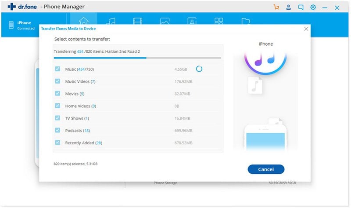Viewport: 351px width, 208px height.
Task: Click the Music loading spinner icon
Action: click(x=199, y=69)
